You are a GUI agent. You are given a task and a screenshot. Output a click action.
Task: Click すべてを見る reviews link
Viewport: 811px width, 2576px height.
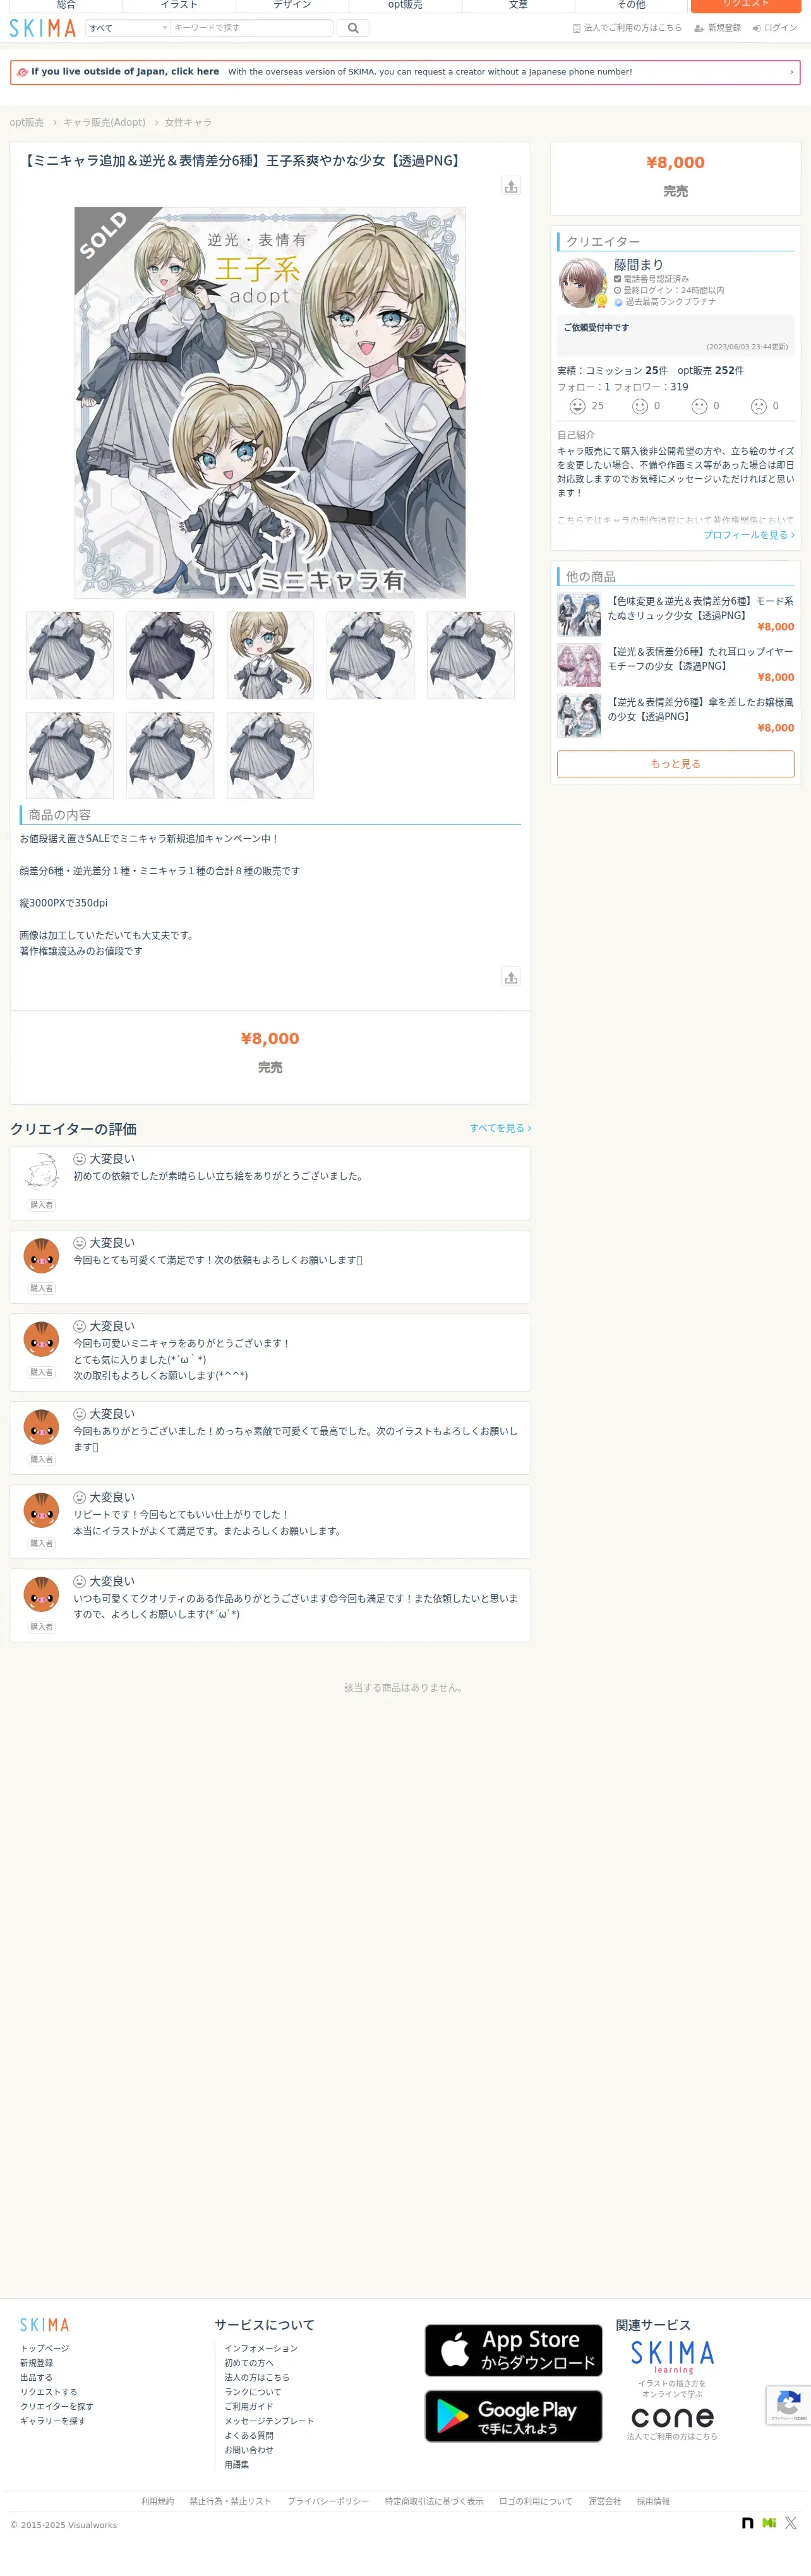point(500,1128)
